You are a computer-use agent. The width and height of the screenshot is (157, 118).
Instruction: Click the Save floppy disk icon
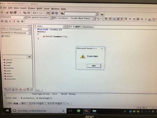click(x=11, y=13)
